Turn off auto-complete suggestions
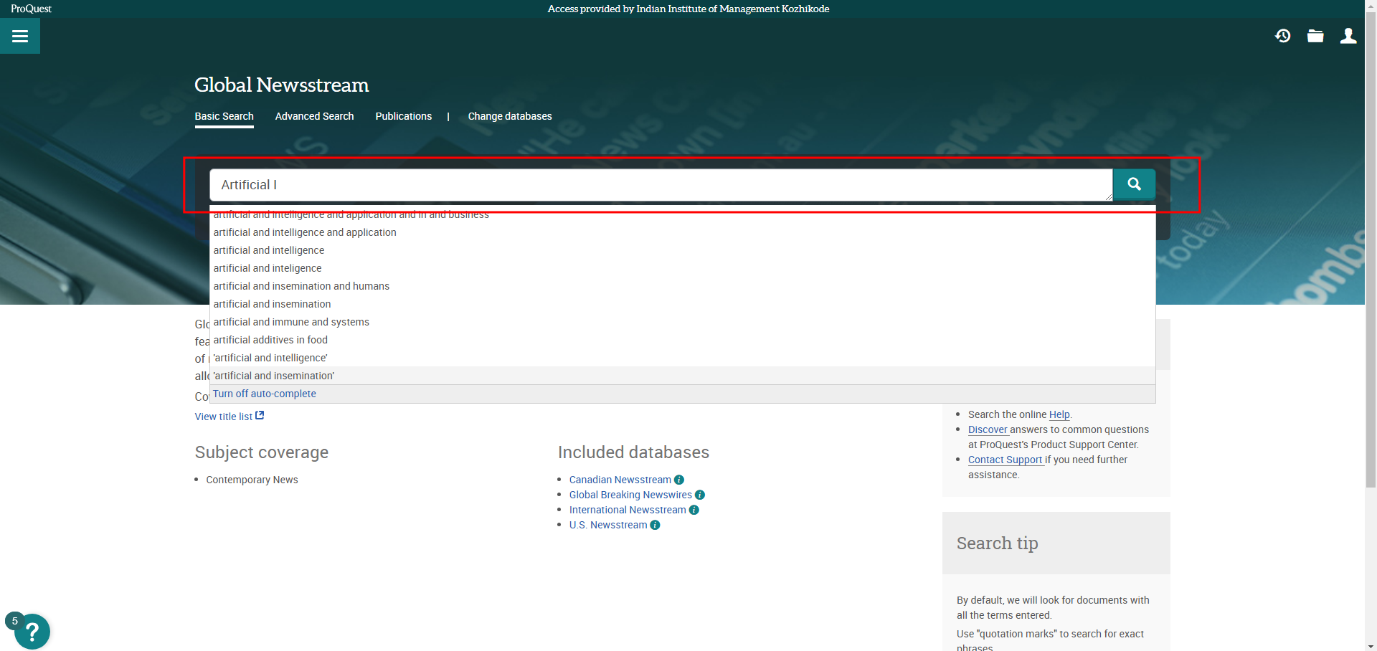This screenshot has width=1377, height=651. (264, 394)
